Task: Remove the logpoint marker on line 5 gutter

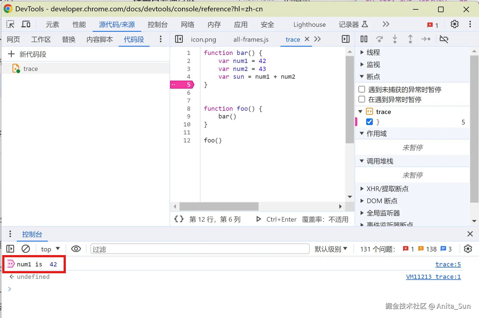Action: [182, 84]
